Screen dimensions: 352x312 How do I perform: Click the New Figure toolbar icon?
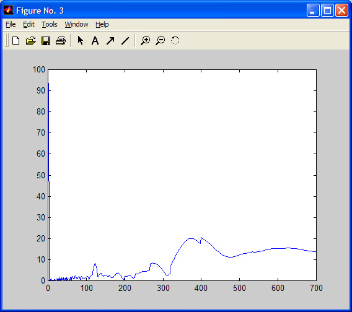[15, 41]
